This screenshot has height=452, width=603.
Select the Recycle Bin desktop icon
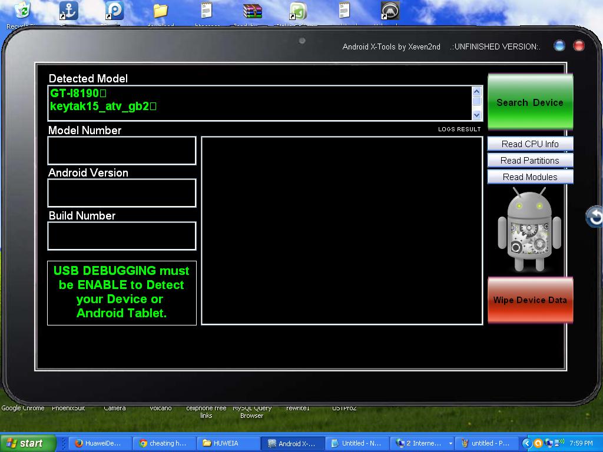point(22,10)
